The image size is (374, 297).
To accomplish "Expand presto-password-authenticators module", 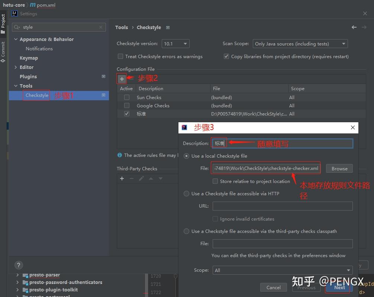I will point(17,282).
